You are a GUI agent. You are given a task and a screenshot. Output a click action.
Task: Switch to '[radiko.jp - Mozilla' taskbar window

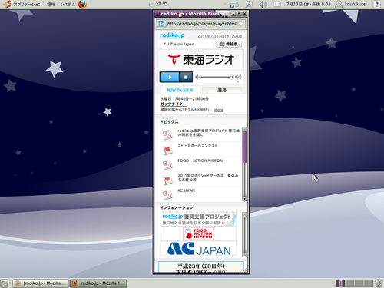point(41,283)
